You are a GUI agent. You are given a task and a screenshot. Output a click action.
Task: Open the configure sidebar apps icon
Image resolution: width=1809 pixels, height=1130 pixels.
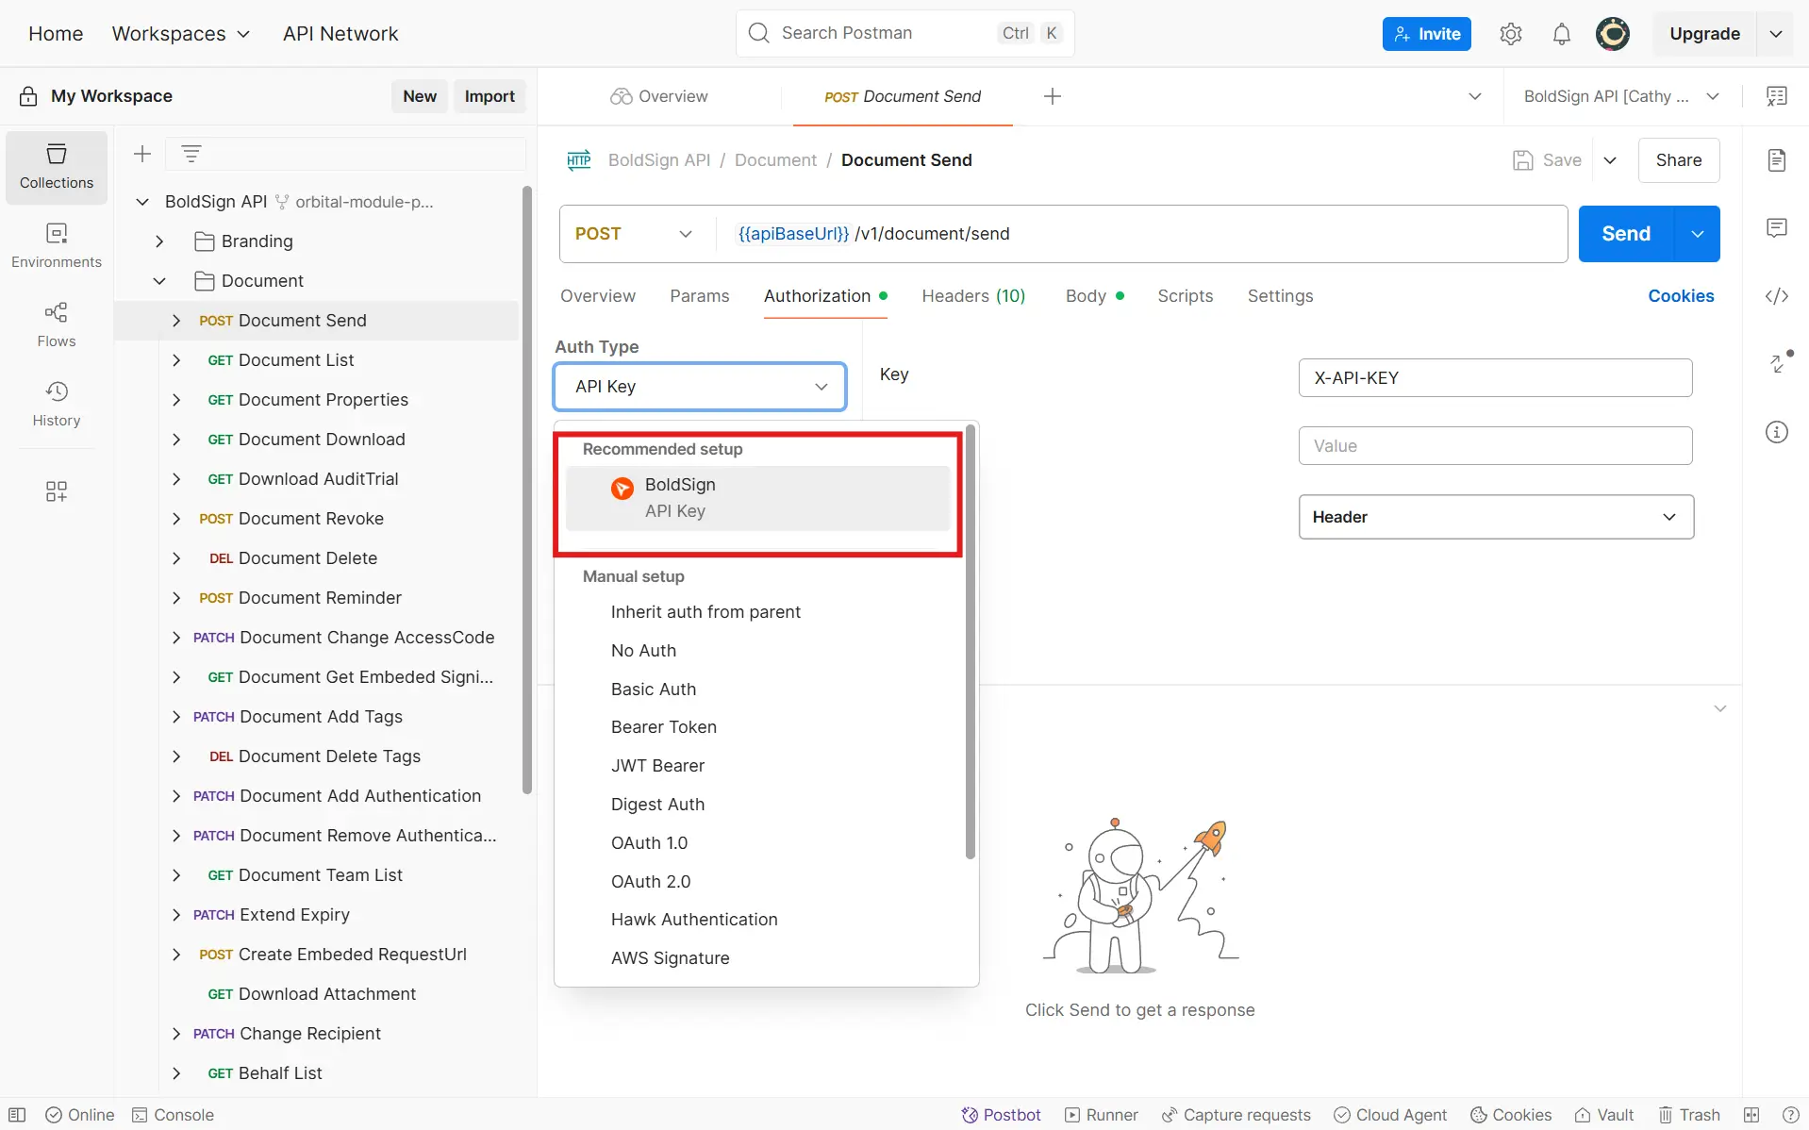[57, 491]
